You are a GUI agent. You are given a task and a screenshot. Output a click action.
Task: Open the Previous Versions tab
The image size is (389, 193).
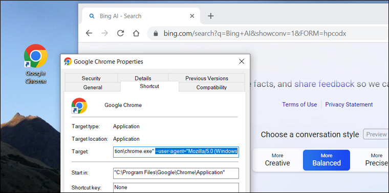[x=207, y=78]
